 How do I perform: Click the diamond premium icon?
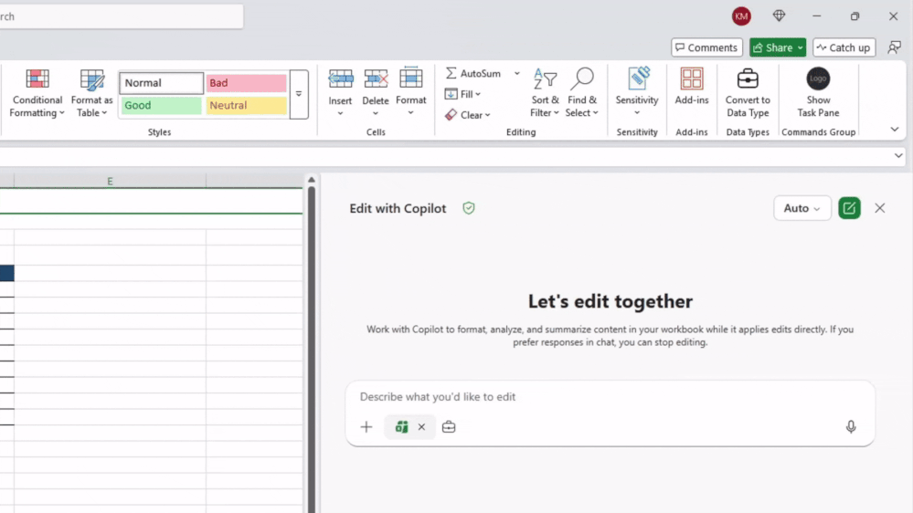click(x=779, y=16)
